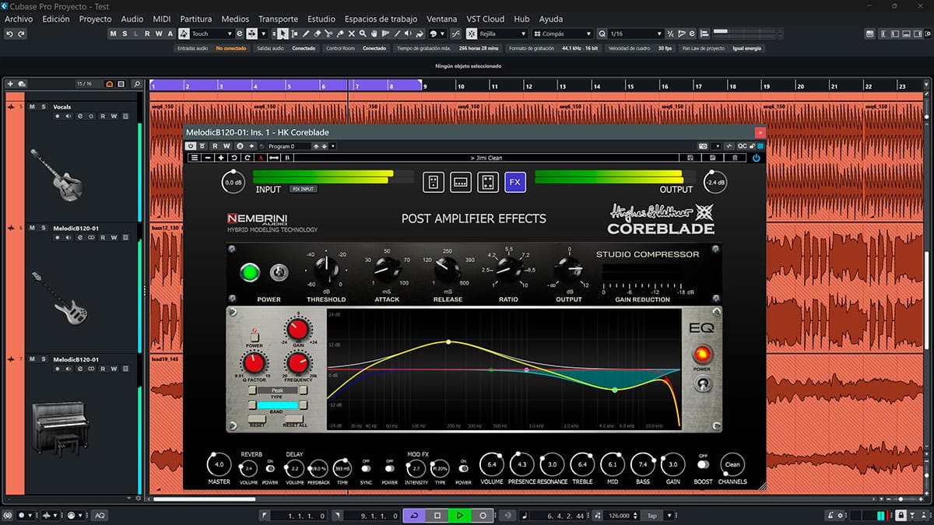Viewport: 934px width, 525px height.
Task: Click the plugin bypass power icon
Action: tap(191, 145)
